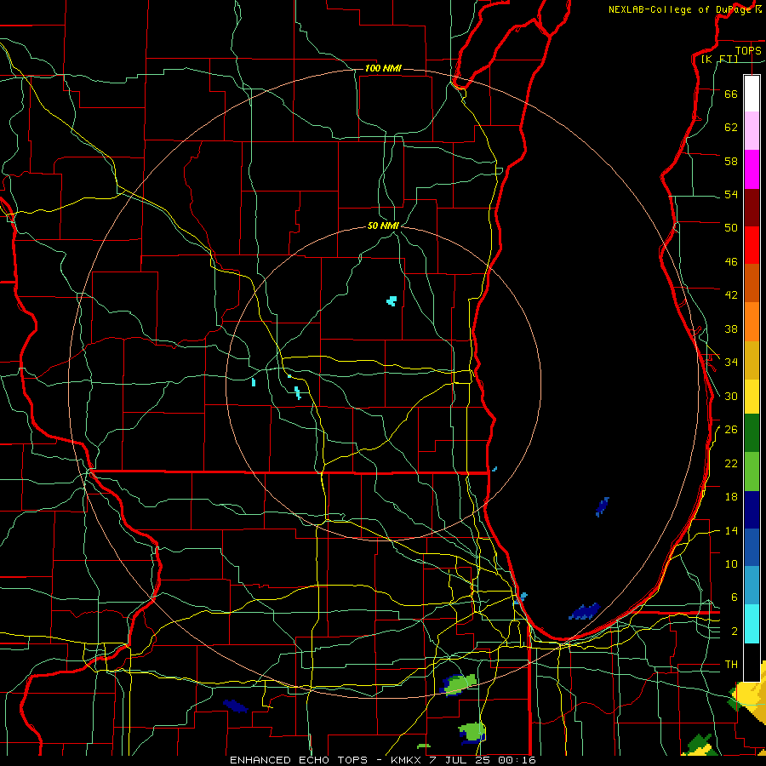This screenshot has height=766, width=766.
Task: Select the gold legend swatch near 34
Action: click(x=752, y=360)
